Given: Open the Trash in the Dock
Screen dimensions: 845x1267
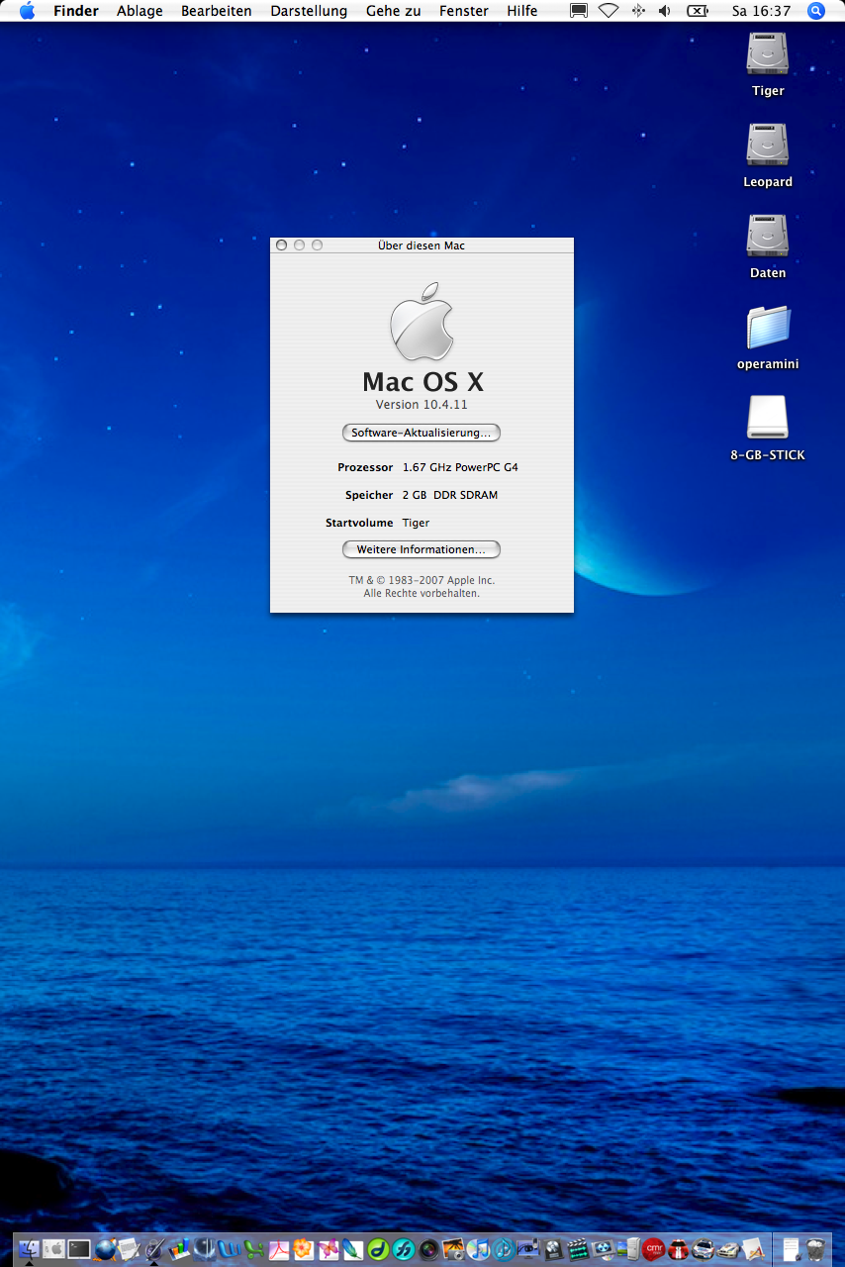Looking at the screenshot, I should (815, 1248).
